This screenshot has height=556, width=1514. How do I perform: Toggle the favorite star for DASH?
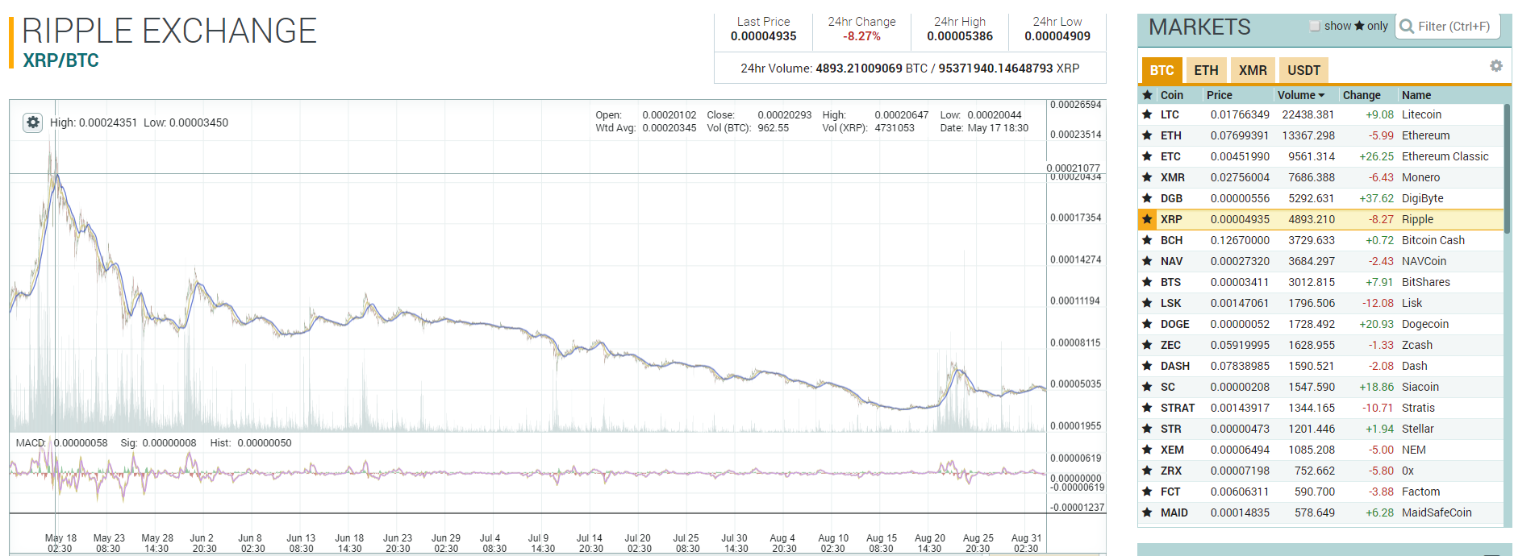click(1147, 366)
